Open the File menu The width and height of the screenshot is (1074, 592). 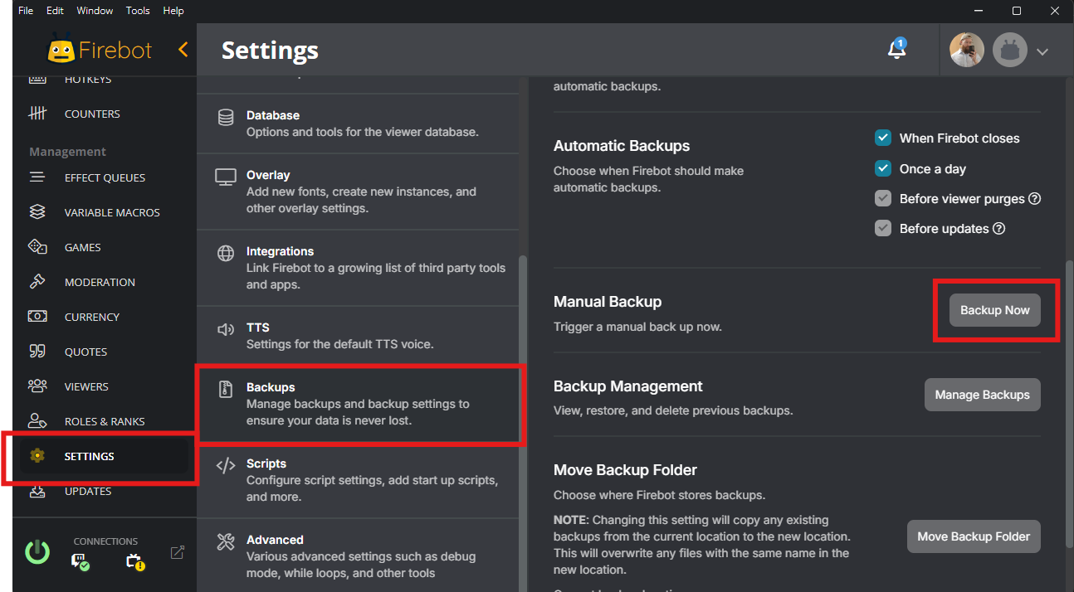26,11
